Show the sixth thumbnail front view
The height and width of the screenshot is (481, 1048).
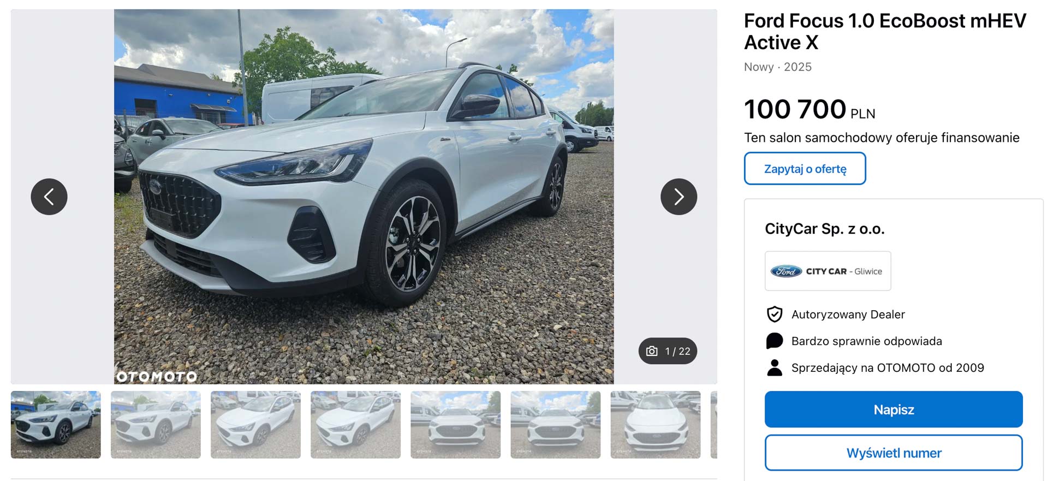(555, 424)
